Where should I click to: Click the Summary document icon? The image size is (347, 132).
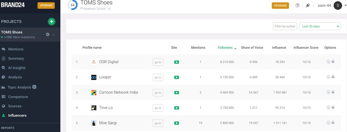[3, 58]
